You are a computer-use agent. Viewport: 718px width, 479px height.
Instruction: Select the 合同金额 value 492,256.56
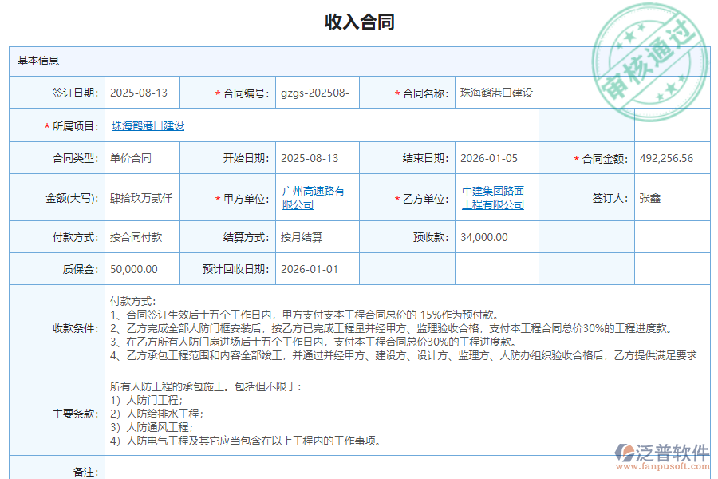[x=669, y=157]
